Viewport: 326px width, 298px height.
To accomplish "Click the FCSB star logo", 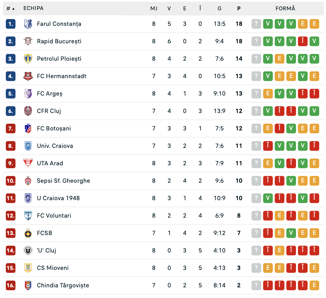I will (x=28, y=233).
